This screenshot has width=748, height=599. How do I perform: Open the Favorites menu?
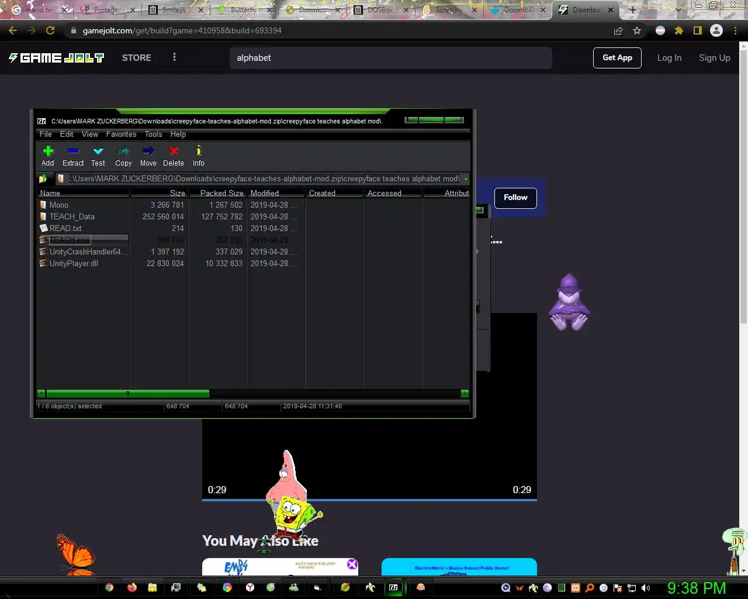pyautogui.click(x=121, y=134)
